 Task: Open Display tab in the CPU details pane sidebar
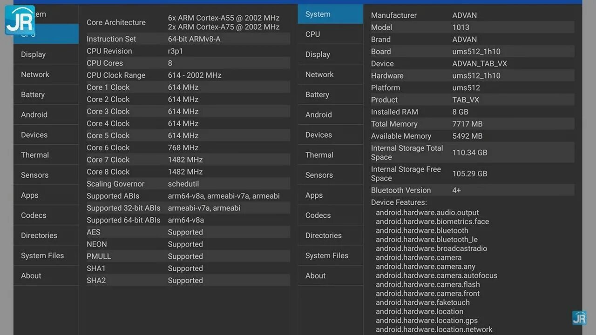[x=46, y=54]
